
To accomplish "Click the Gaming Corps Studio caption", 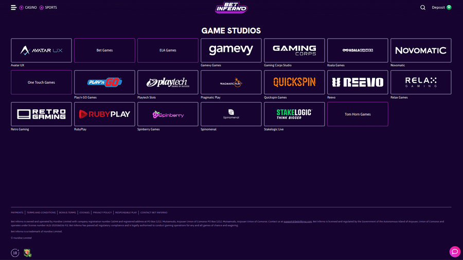I will pyautogui.click(x=278, y=65).
